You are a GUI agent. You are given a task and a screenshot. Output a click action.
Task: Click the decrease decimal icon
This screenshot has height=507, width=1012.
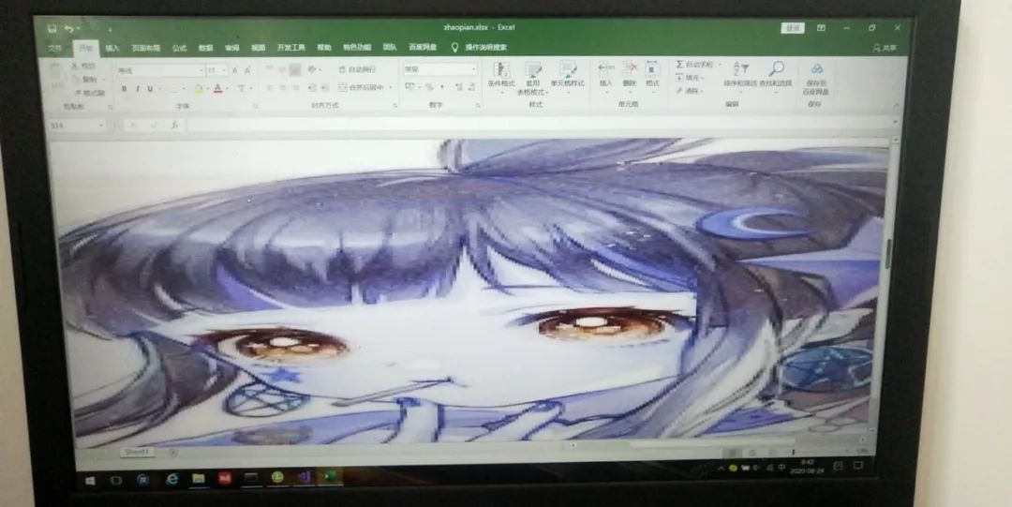472,86
